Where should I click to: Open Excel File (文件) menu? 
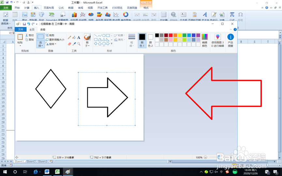click(6, 8)
